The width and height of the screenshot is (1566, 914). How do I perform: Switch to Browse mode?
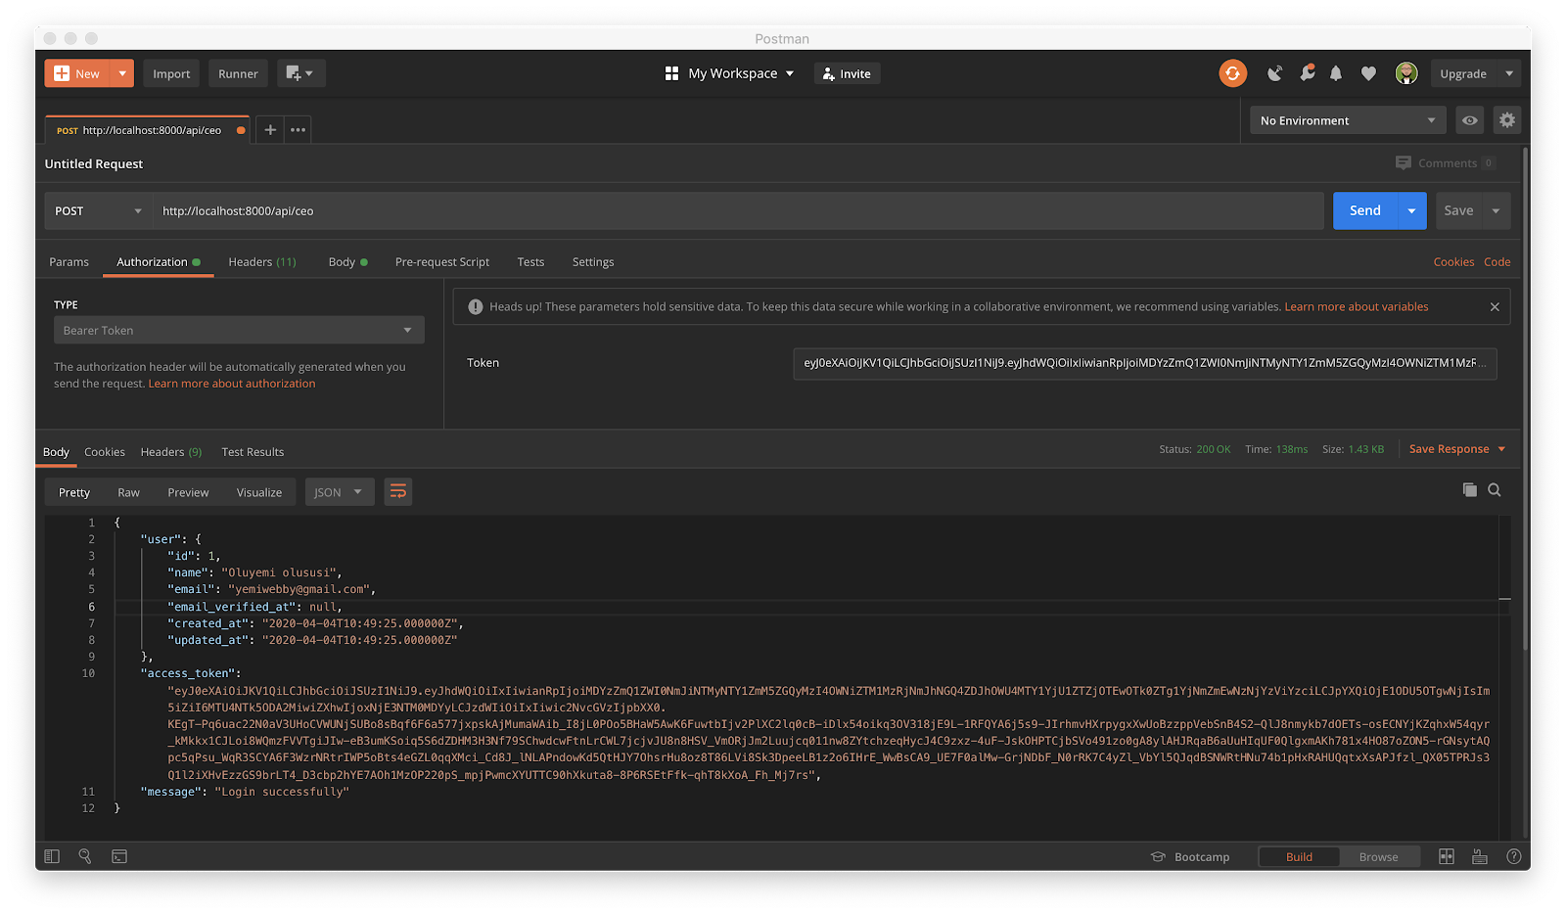[1378, 857]
